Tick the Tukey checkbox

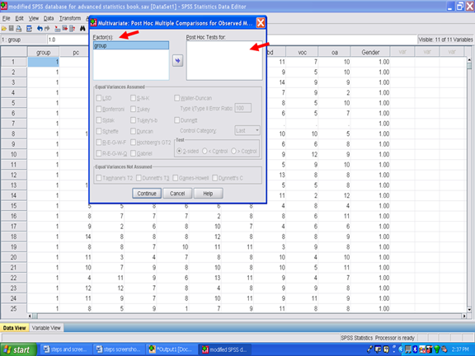133,109
